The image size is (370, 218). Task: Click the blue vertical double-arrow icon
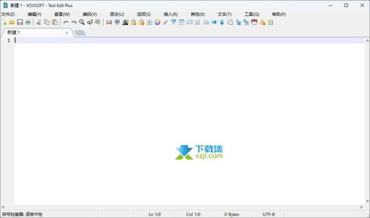[222, 23]
